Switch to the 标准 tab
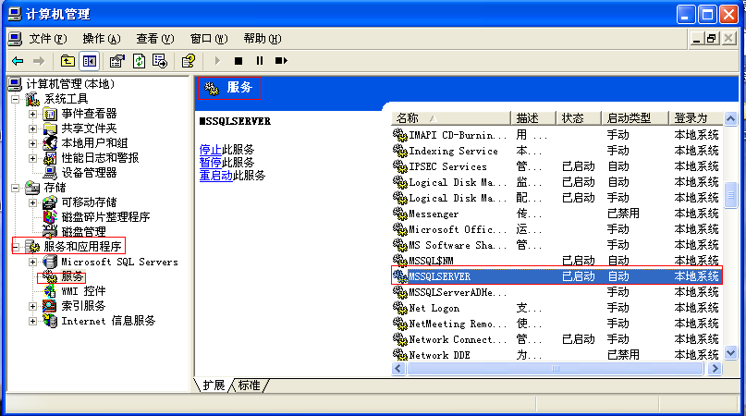 [250, 385]
